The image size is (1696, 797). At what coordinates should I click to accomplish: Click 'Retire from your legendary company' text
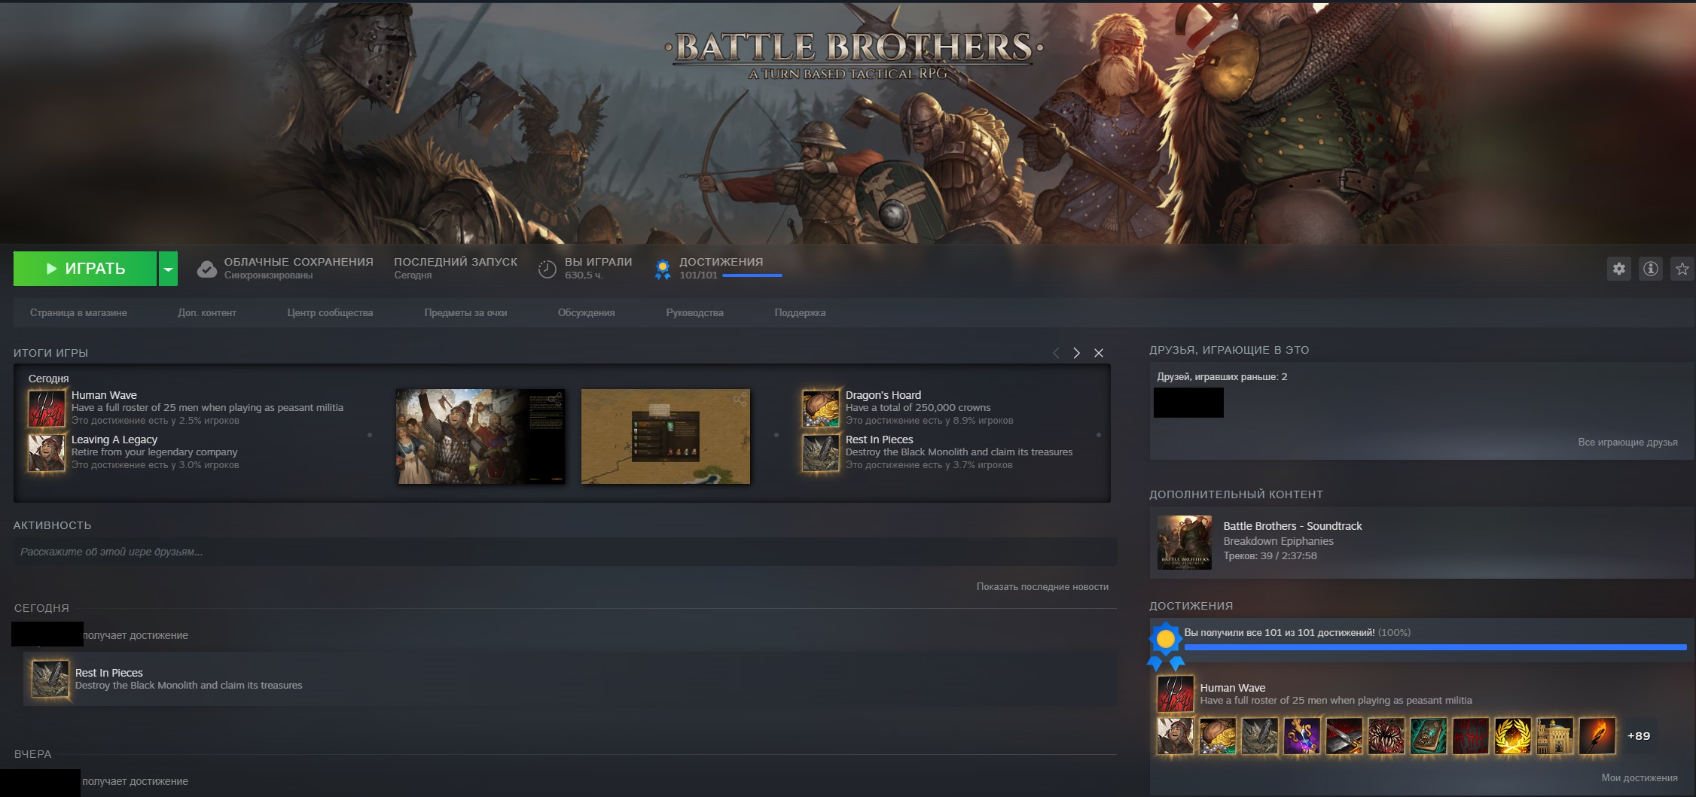tap(154, 452)
